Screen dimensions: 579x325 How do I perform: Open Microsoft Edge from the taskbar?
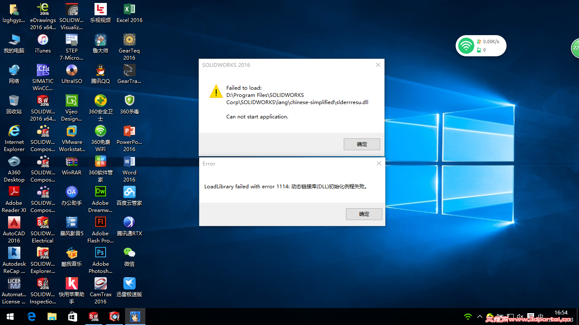31,317
